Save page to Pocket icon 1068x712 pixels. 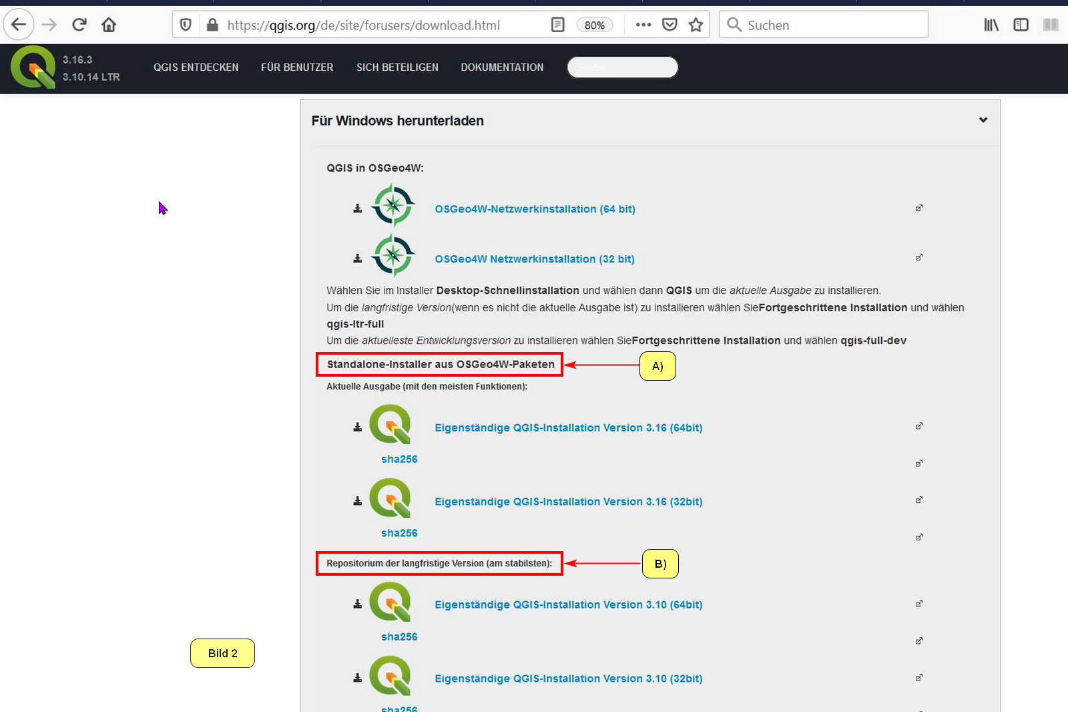670,25
